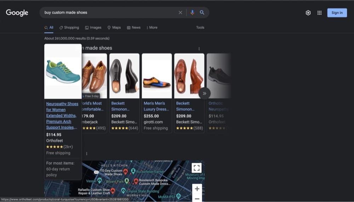Open three-dot menu above the map
The width and height of the screenshot is (354, 202).
86,154
